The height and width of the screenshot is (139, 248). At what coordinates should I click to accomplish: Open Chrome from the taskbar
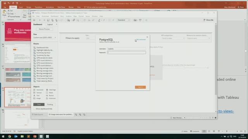point(9,136)
